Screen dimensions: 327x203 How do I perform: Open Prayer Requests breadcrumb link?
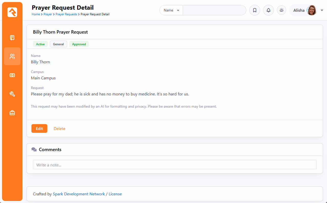pos(66,14)
